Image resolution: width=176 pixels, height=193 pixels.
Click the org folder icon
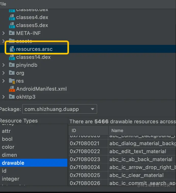point(12,73)
